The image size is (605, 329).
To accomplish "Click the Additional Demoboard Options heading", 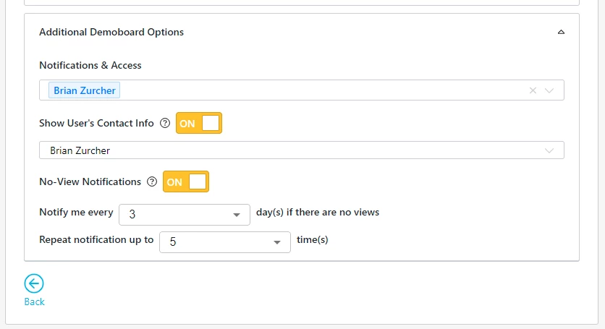I will (x=111, y=33).
